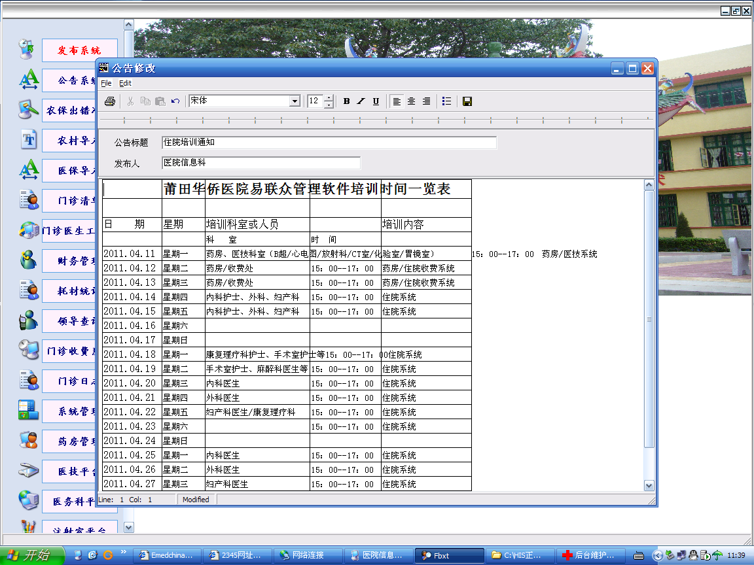Toggle Italic formatting
The height and width of the screenshot is (565, 754).
tap(361, 101)
